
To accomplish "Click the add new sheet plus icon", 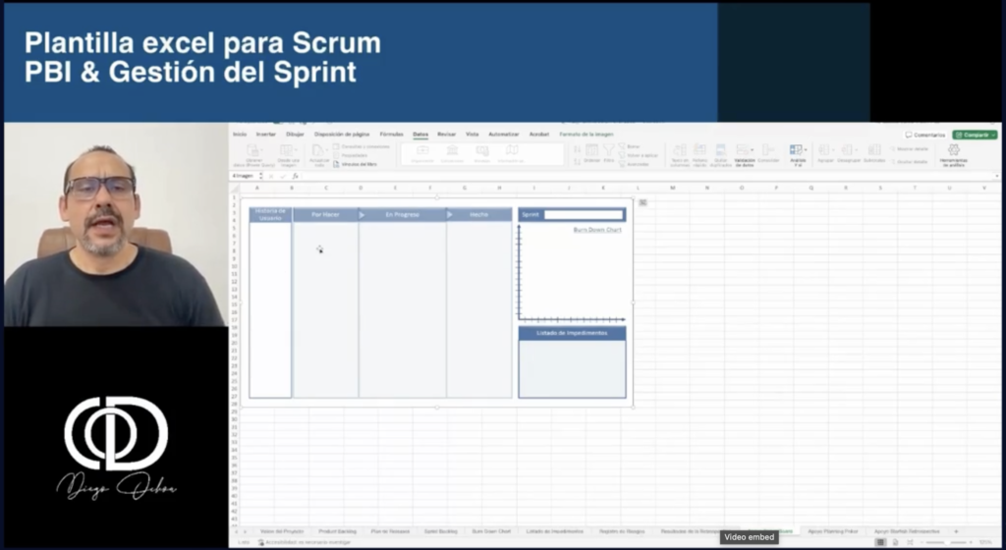I will pos(956,530).
